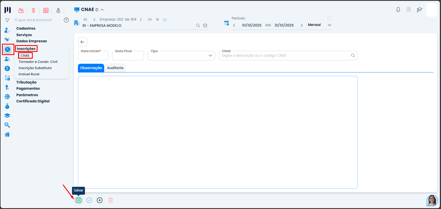The width and height of the screenshot is (441, 209).
Task: Jump to last company double arrow
Action: [x=150, y=19]
